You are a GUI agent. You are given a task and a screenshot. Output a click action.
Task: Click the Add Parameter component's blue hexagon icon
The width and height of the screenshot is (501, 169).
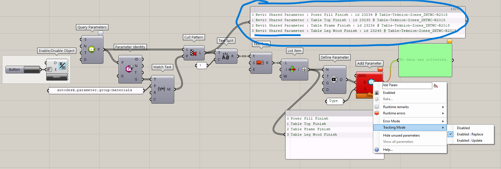click(371, 82)
